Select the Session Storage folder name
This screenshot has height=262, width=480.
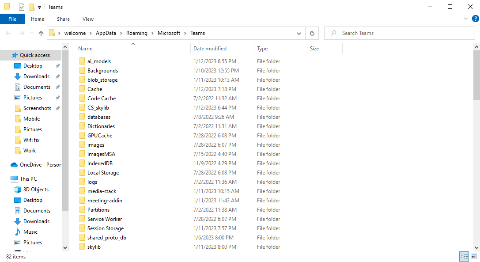[x=105, y=228]
